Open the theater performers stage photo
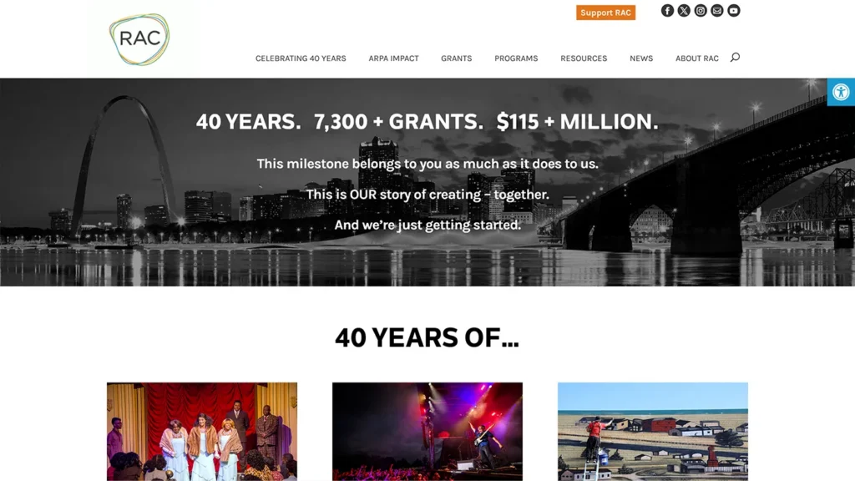This screenshot has height=481, width=855. [x=202, y=432]
